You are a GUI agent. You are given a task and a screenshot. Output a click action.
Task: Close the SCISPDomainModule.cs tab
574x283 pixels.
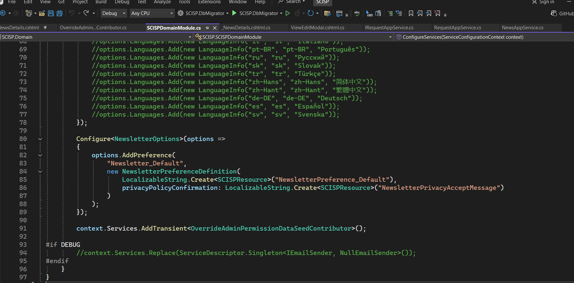pyautogui.click(x=214, y=28)
